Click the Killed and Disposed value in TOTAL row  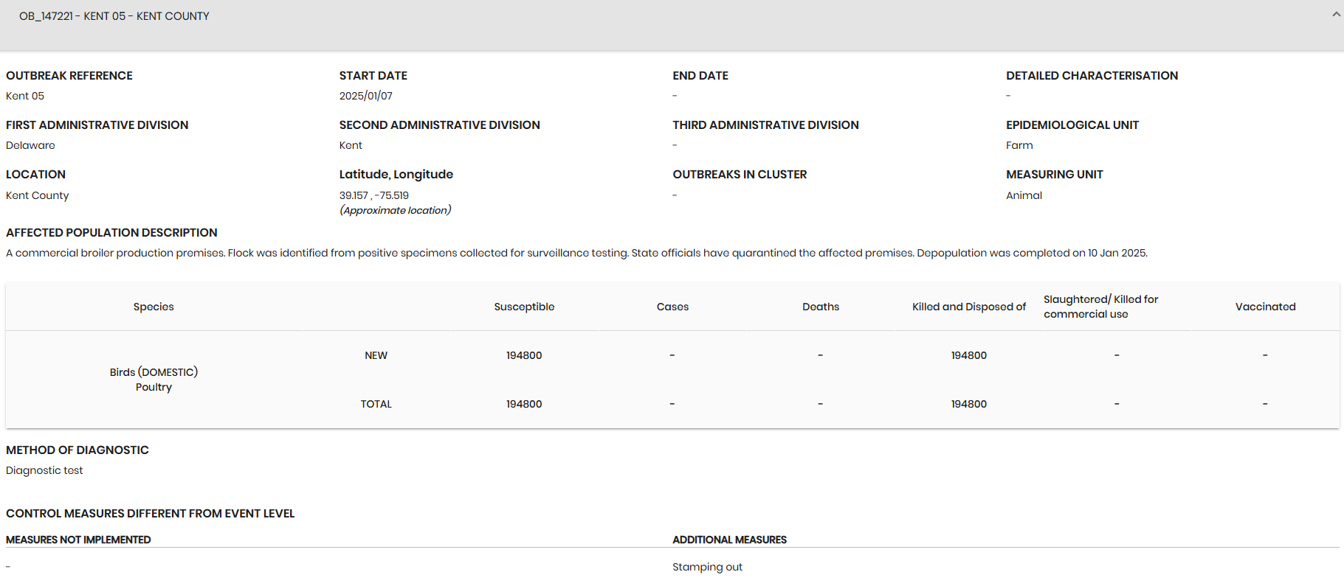(x=968, y=404)
